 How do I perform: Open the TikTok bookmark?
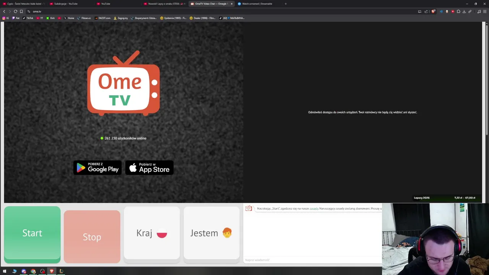pos(28,18)
